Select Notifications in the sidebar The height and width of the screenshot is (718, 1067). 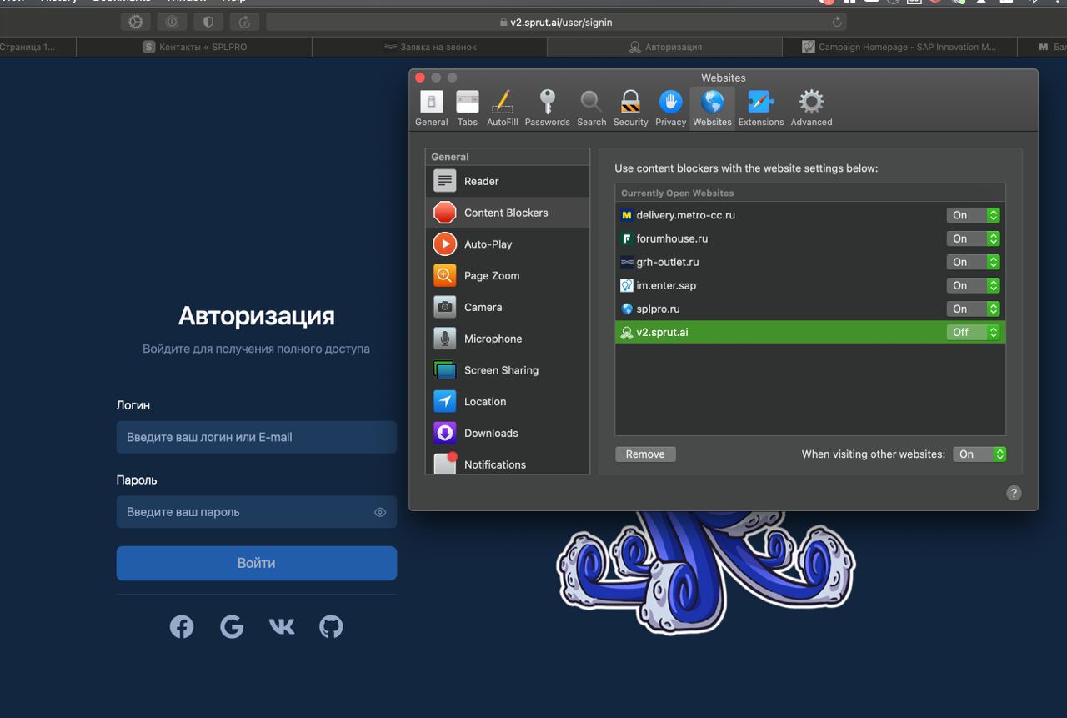point(508,464)
